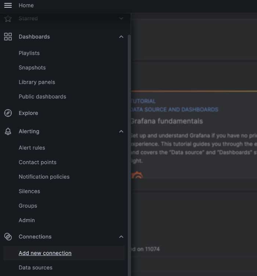Open the Starred menu item

[28, 18]
